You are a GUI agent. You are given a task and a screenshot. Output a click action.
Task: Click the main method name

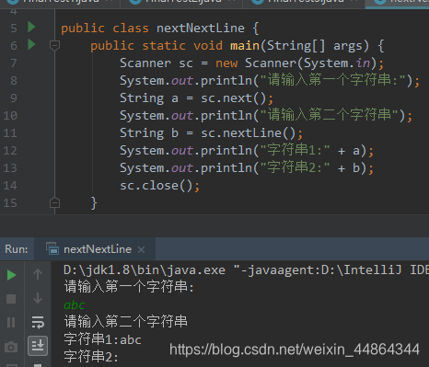245,46
